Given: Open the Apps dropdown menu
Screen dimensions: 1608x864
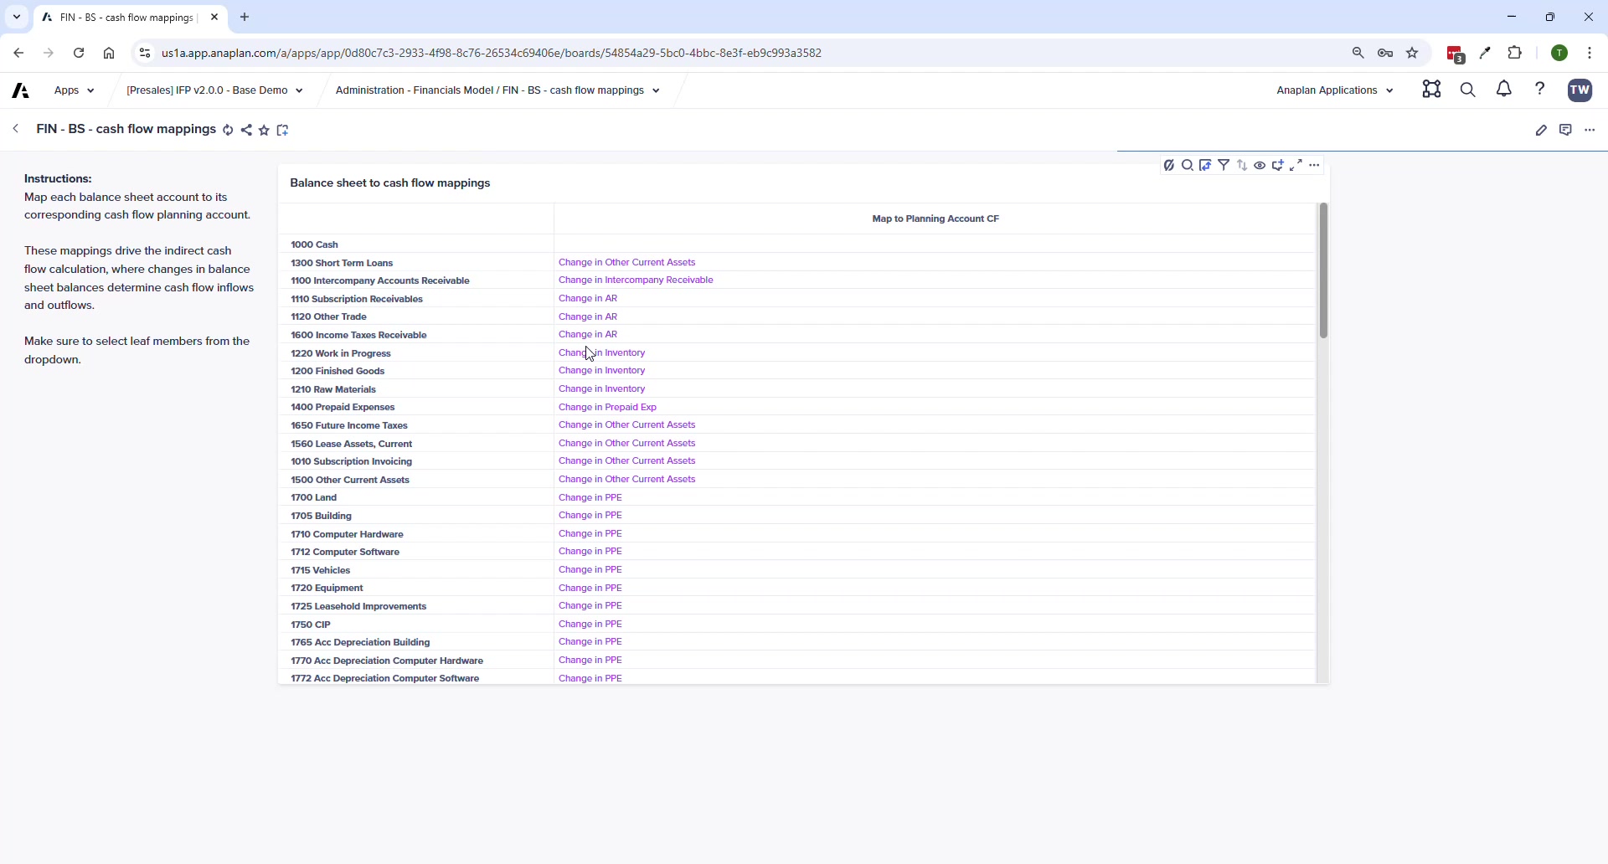Looking at the screenshot, I should click(x=75, y=90).
